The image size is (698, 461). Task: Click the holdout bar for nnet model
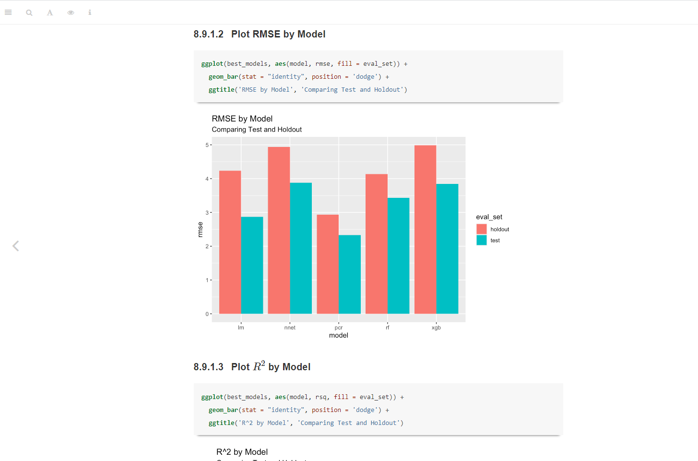[279, 230]
